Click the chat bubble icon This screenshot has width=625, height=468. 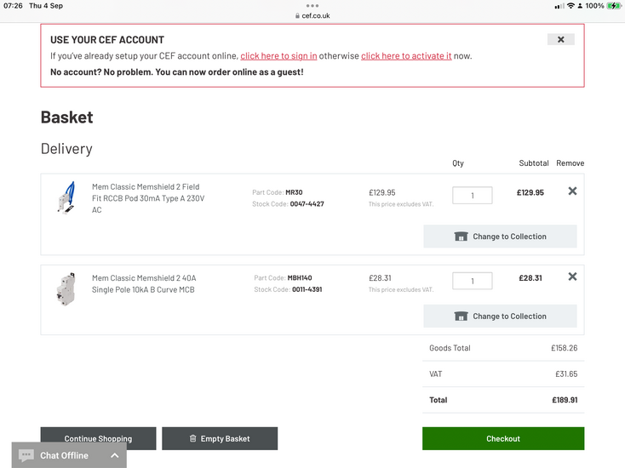[26, 455]
